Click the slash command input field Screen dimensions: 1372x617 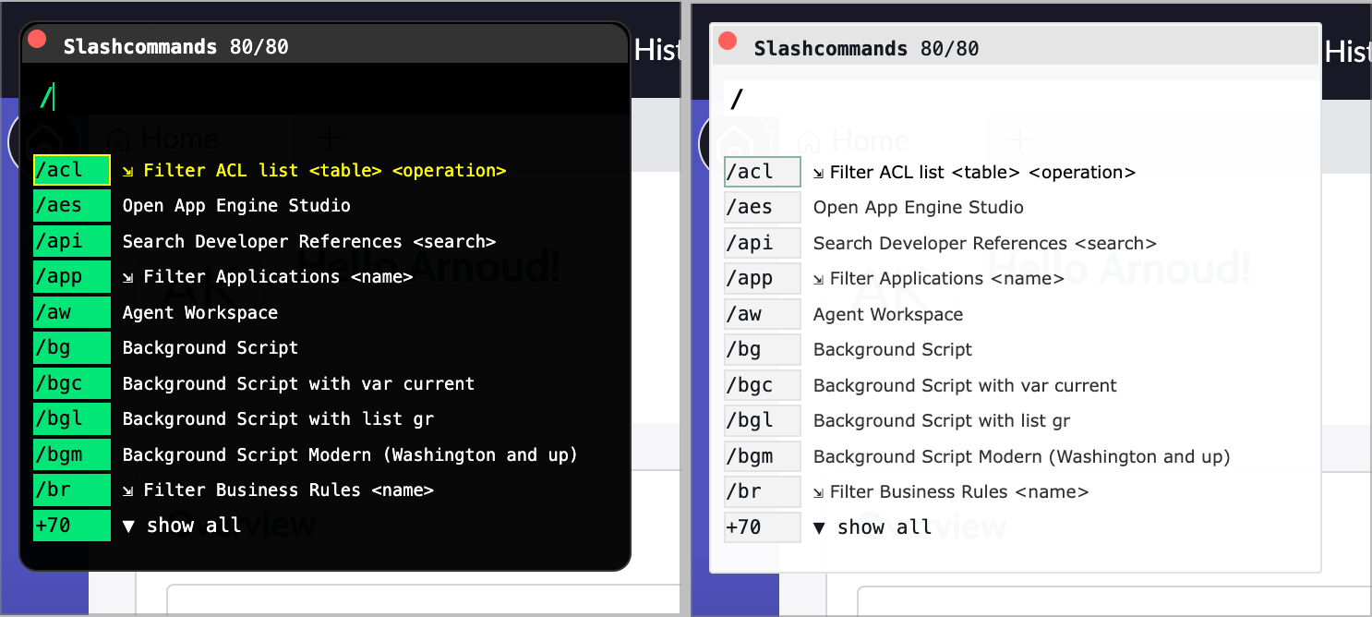coord(323,92)
